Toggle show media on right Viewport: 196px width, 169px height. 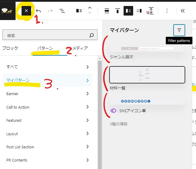139,11
